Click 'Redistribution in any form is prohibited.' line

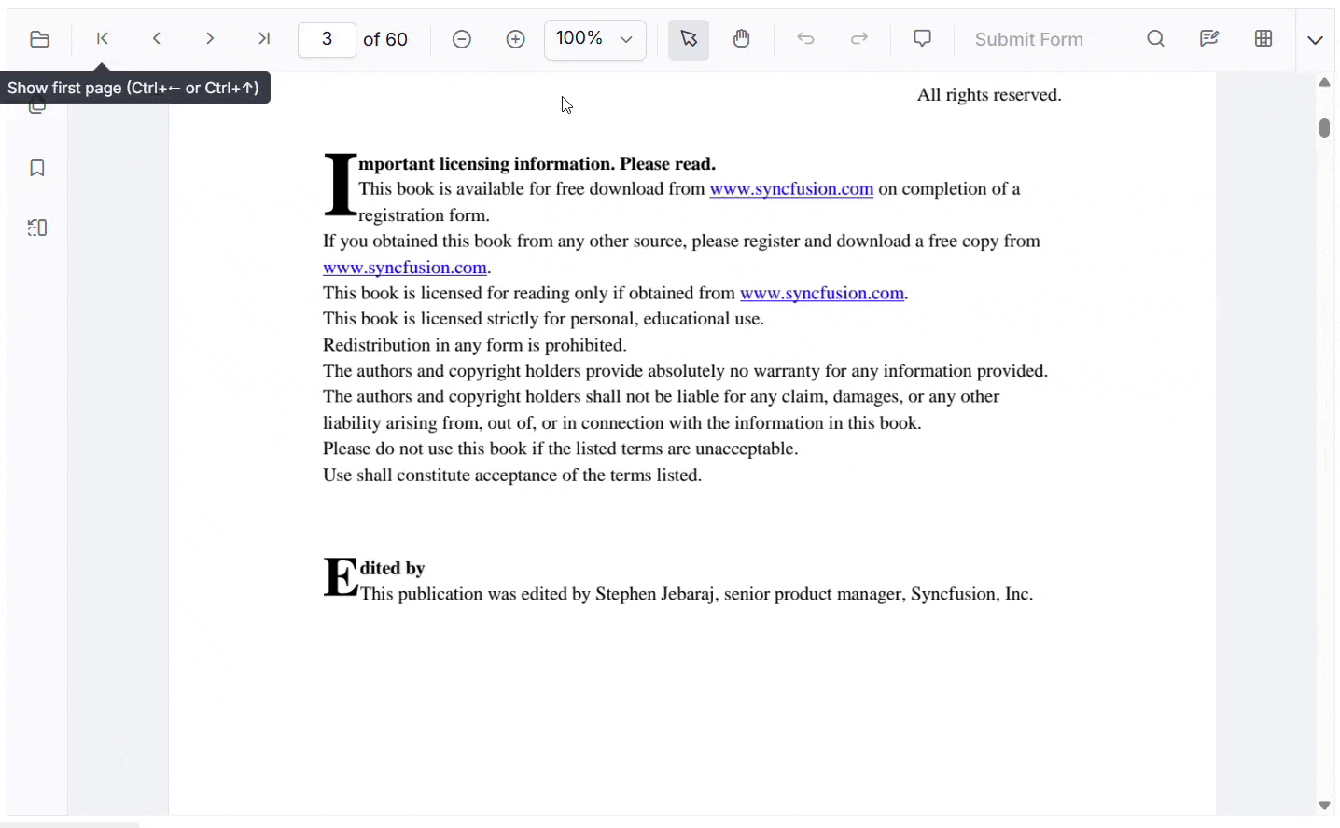475,345
